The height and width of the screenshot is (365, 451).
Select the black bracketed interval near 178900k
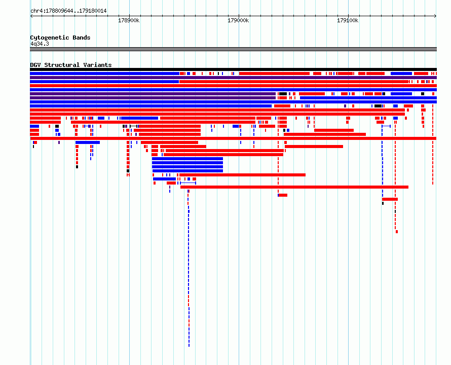[x=133, y=126]
